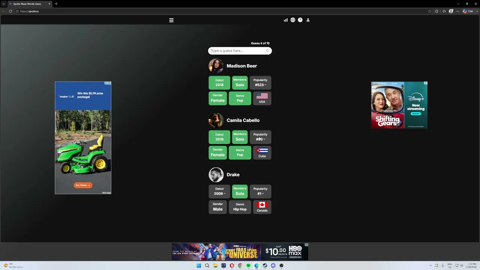
Task: Expand the arrow beside Copilot Chat
Action: 477,11
